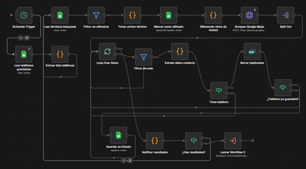Image resolution: width=306 pixels, height=169 pixels.
Task: Click the 'Diferenciar nicho de ciudad' label
Action: 213,29
